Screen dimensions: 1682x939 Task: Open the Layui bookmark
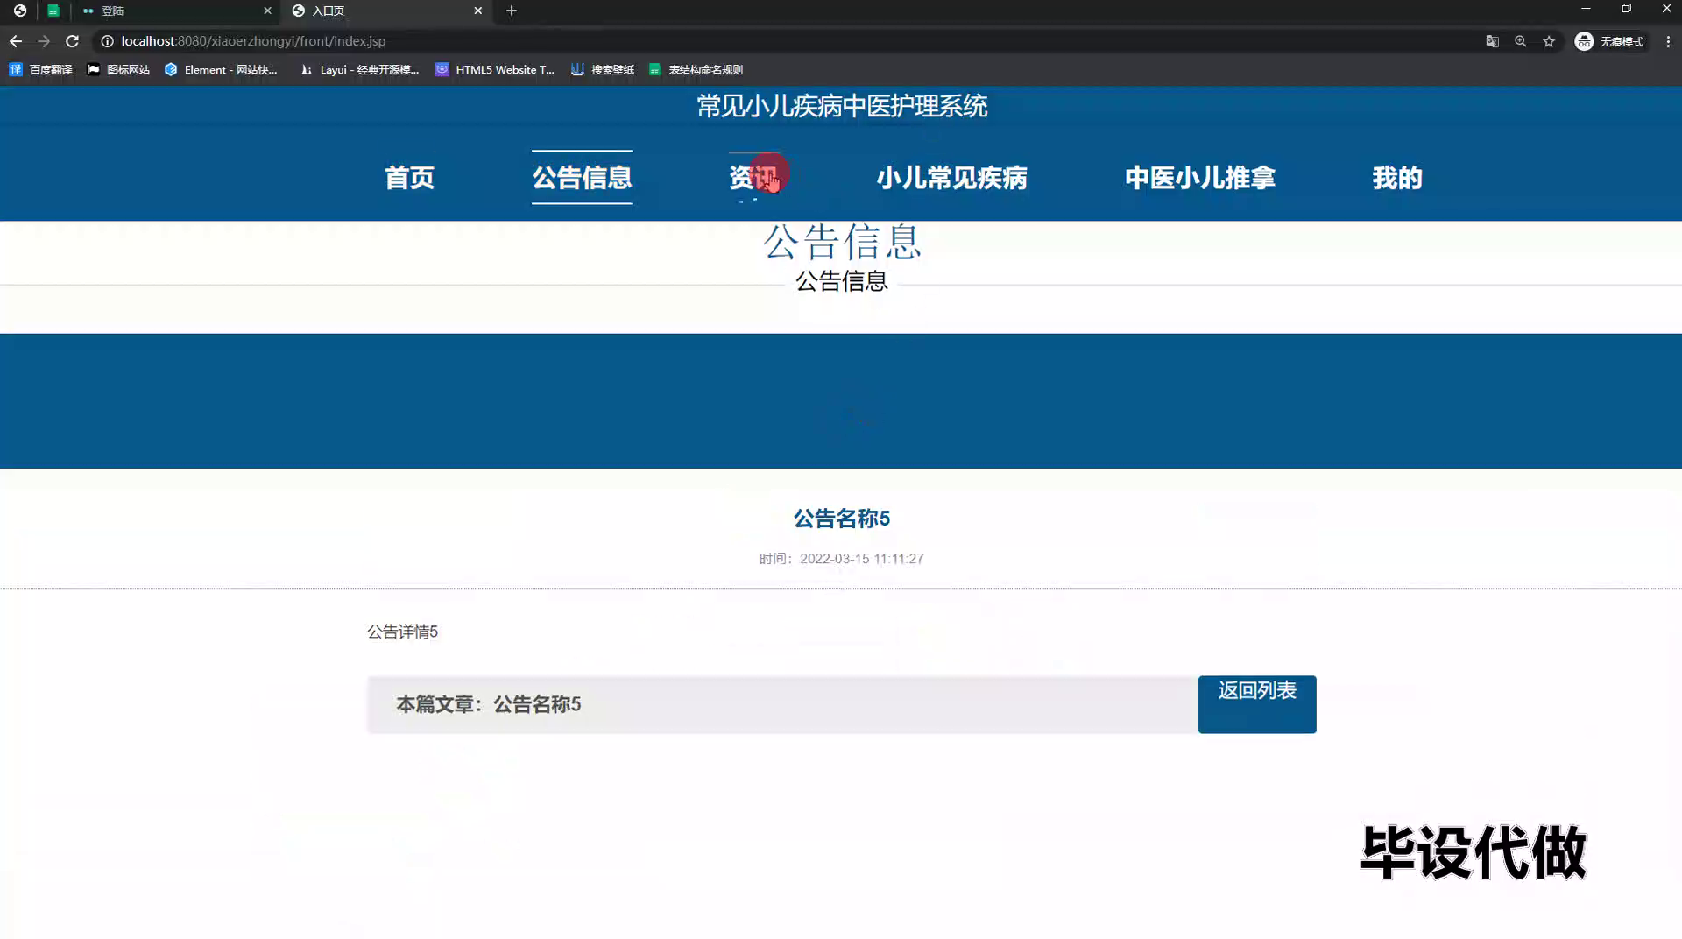[359, 69]
